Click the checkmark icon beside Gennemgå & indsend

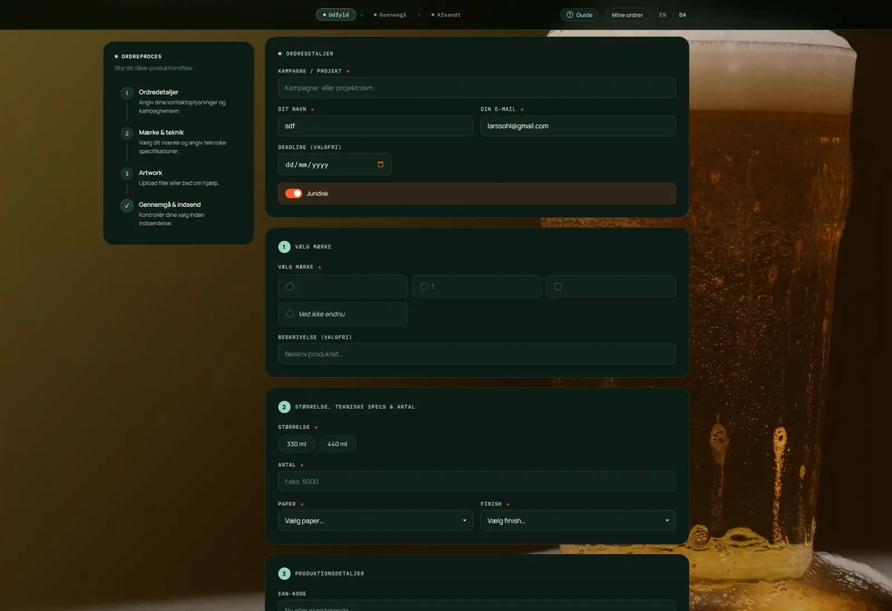[127, 206]
